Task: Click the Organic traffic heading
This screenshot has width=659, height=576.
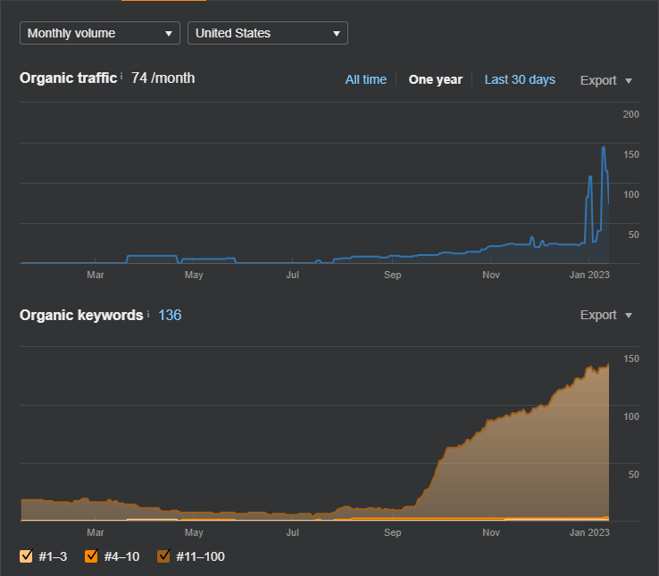Action: pyautogui.click(x=68, y=78)
